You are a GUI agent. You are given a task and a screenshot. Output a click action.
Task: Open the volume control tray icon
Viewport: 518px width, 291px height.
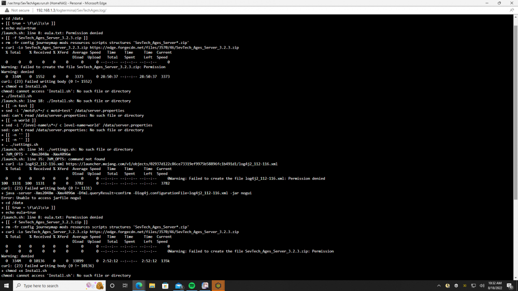(x=482, y=286)
